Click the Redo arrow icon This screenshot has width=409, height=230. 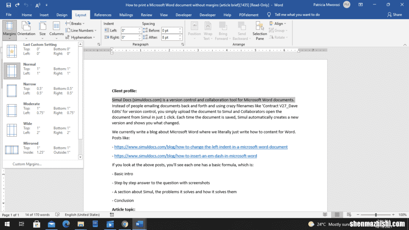pyautogui.click(x=17, y=5)
